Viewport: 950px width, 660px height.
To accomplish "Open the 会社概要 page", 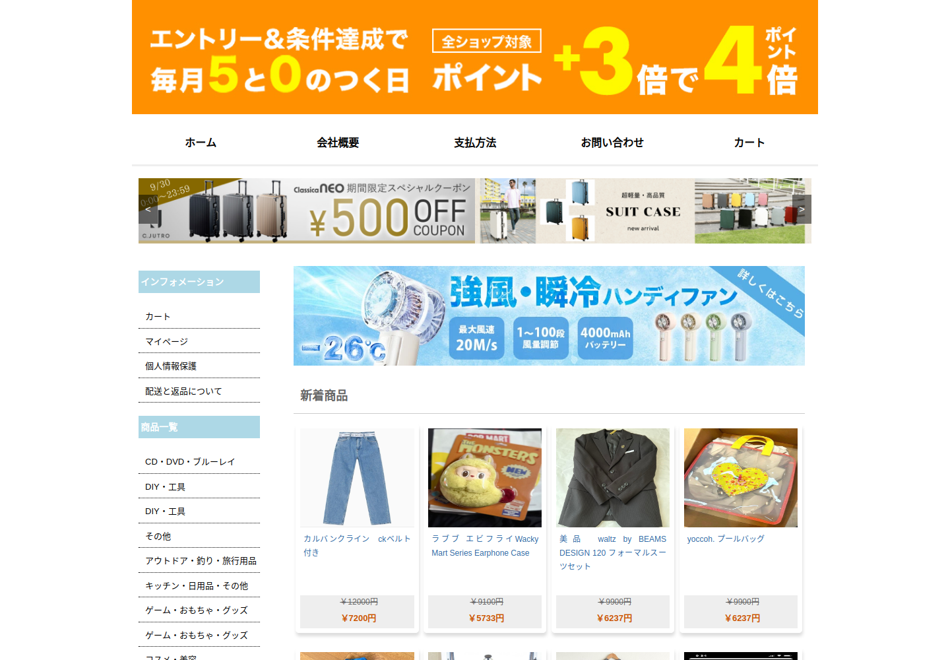I will 338,143.
